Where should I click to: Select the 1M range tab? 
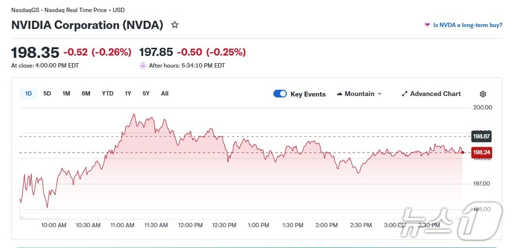click(66, 94)
